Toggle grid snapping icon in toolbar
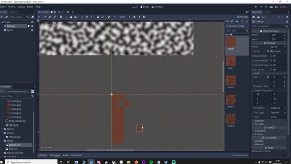The height and width of the screenshot is (164, 291). tap(87, 17)
